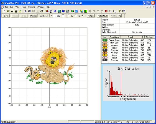Toggle the checkbox beside stitches speed field

click(63, 16)
